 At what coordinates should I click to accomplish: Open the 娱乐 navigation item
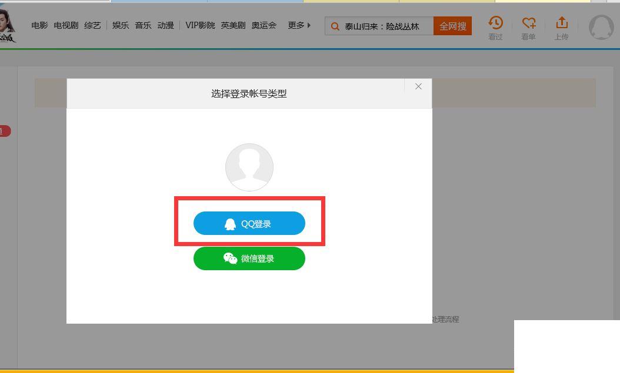121,26
